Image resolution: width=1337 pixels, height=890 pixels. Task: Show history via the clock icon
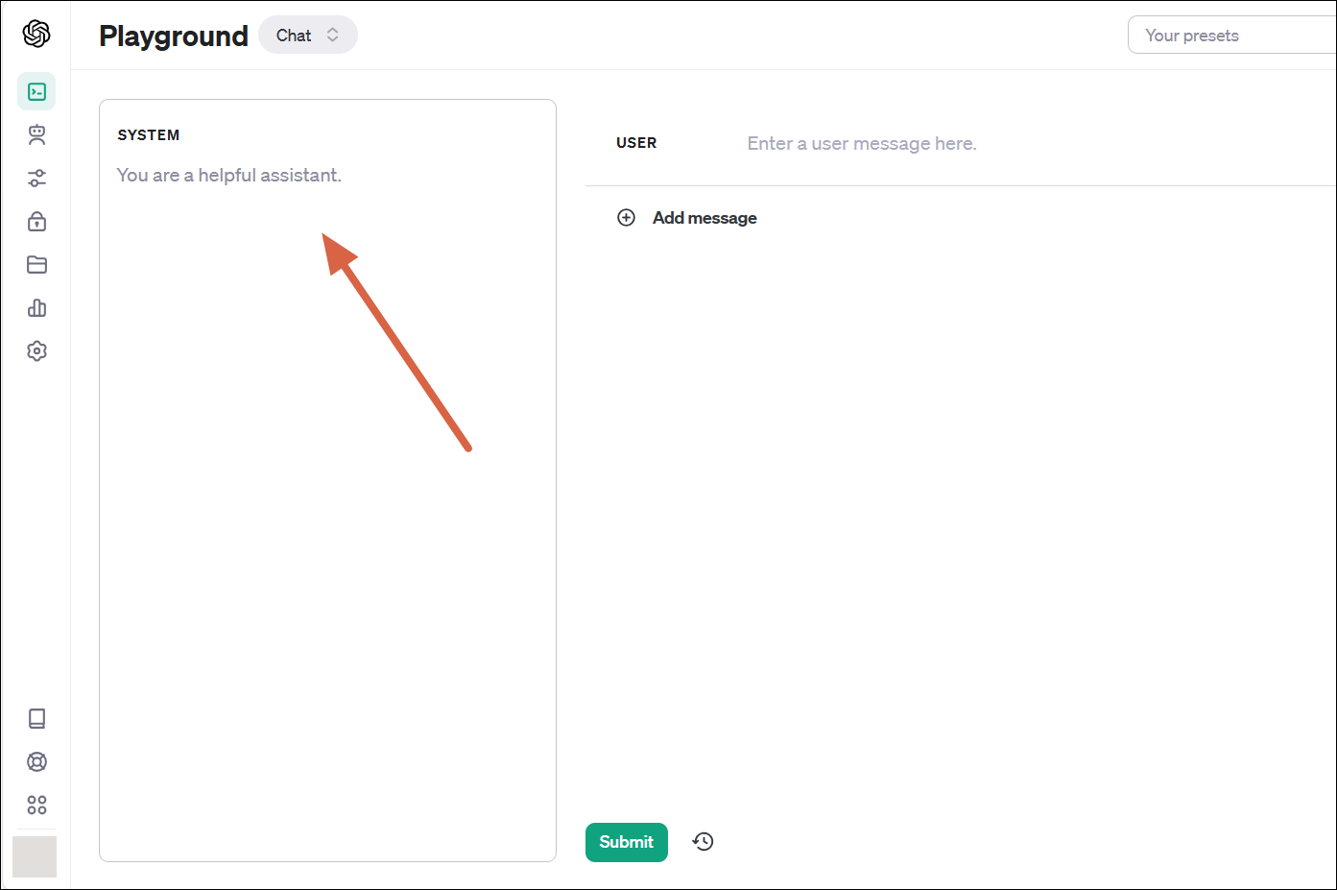[x=704, y=842]
